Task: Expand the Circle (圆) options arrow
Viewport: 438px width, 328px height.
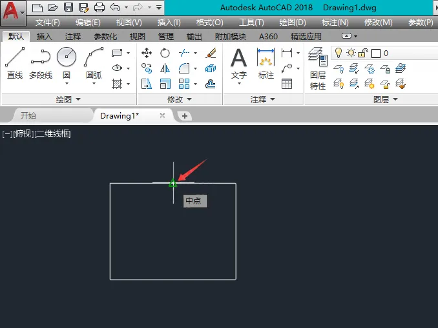Action: 67,83
